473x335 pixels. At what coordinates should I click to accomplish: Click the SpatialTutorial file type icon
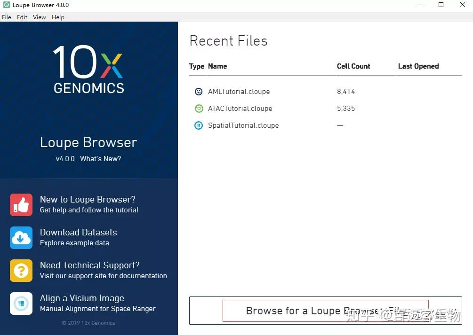pyautogui.click(x=198, y=125)
